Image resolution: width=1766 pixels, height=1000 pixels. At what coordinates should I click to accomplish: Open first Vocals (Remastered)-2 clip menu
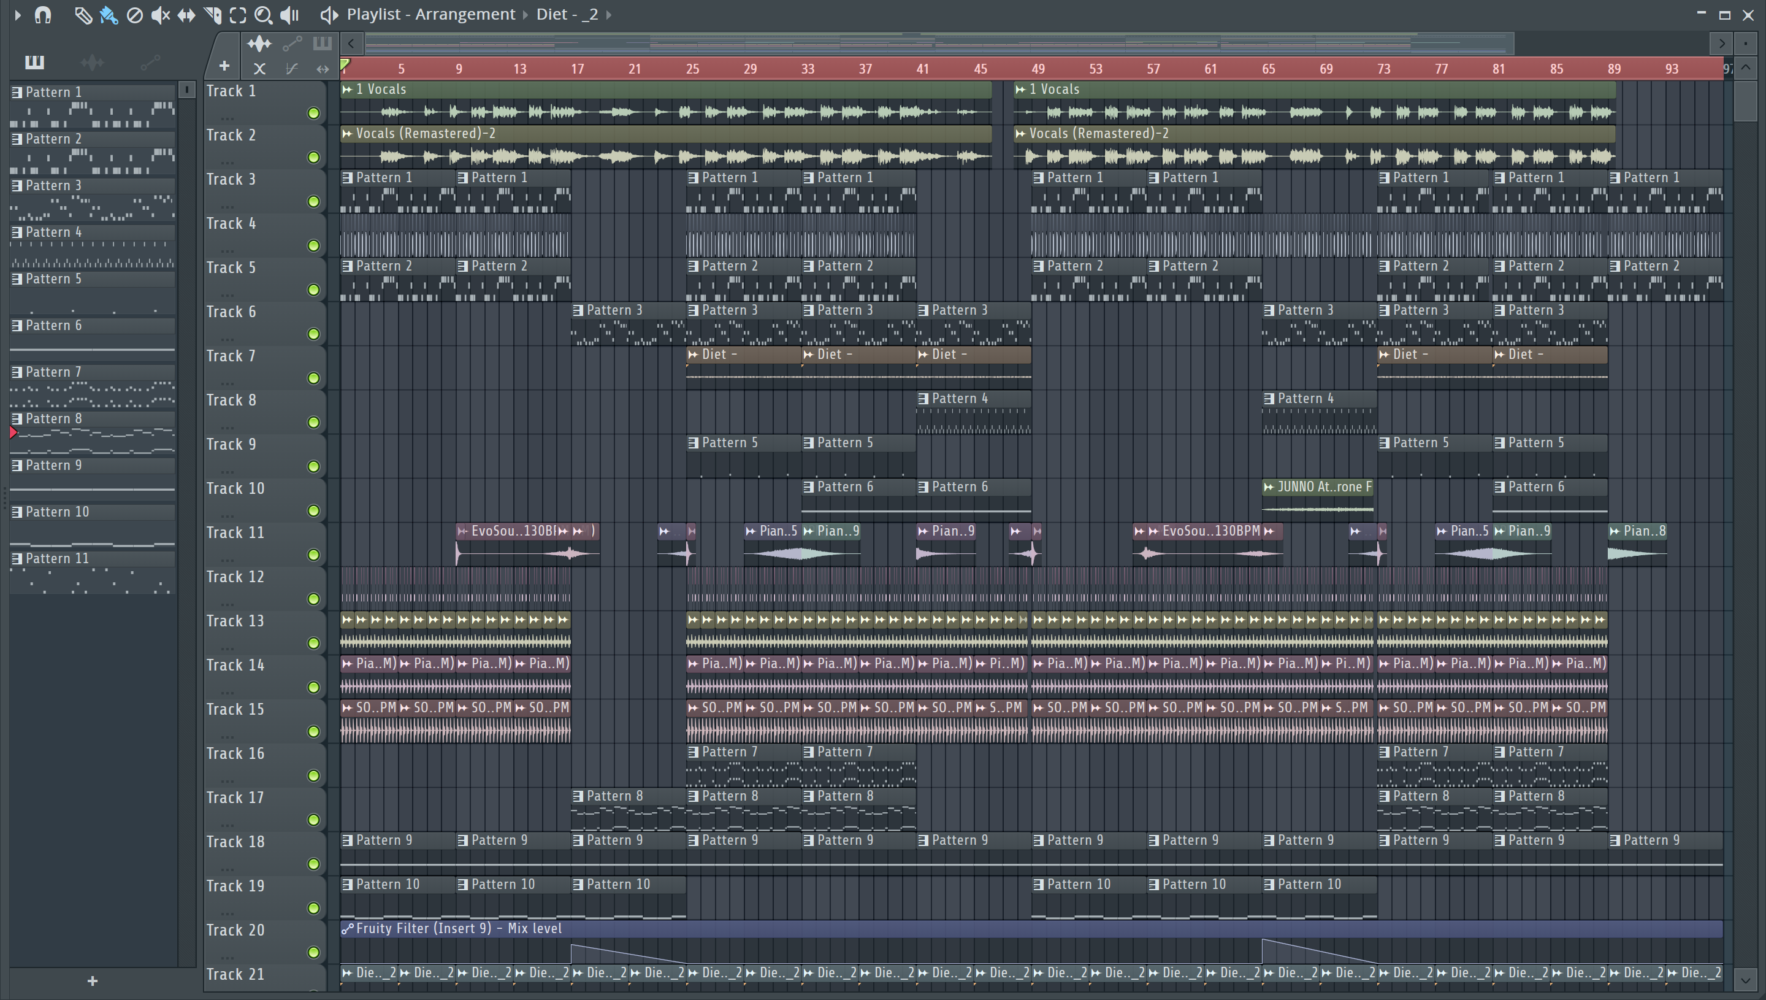347,133
